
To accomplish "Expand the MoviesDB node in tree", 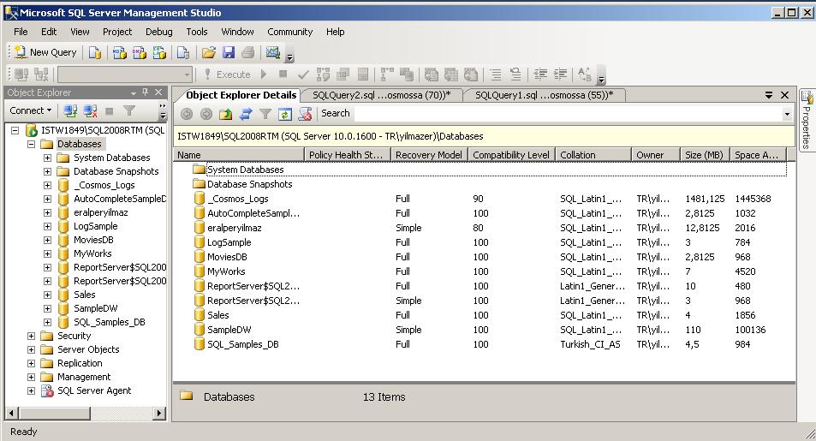I will pyautogui.click(x=47, y=240).
